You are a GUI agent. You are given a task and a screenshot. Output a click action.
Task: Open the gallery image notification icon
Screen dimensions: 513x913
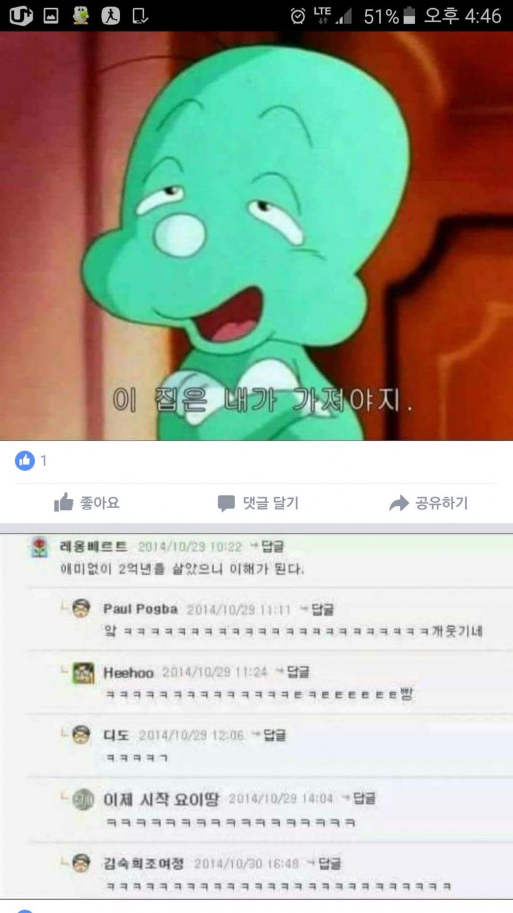click(x=51, y=16)
